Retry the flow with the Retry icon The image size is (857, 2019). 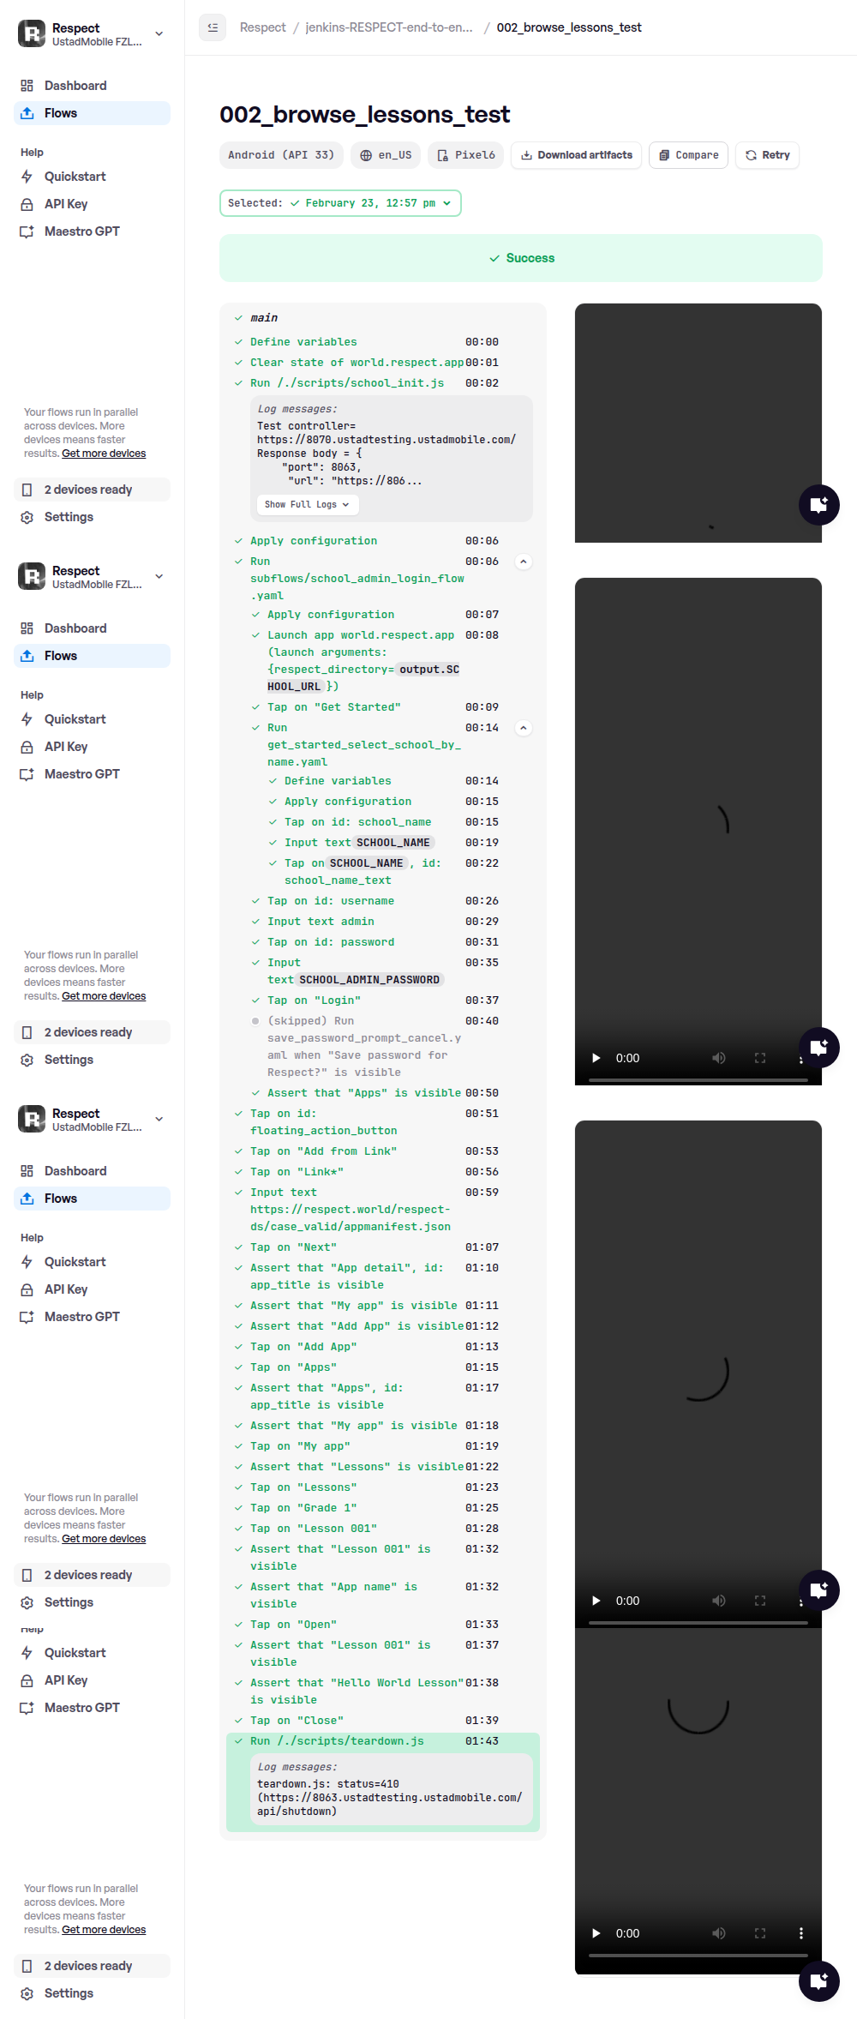pos(751,155)
